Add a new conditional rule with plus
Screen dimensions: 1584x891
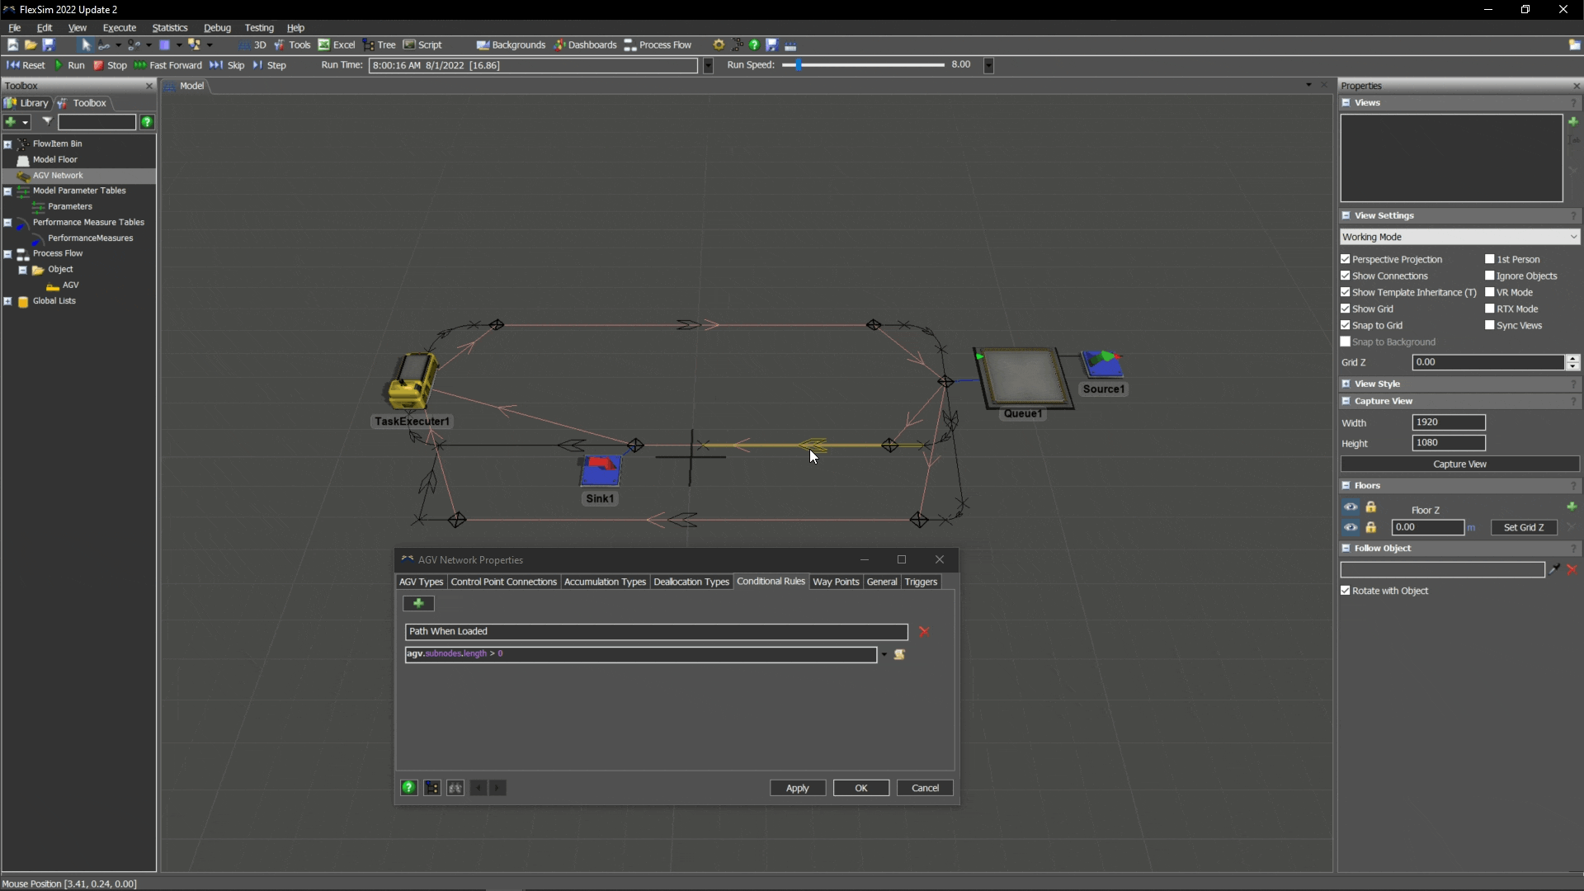418,604
